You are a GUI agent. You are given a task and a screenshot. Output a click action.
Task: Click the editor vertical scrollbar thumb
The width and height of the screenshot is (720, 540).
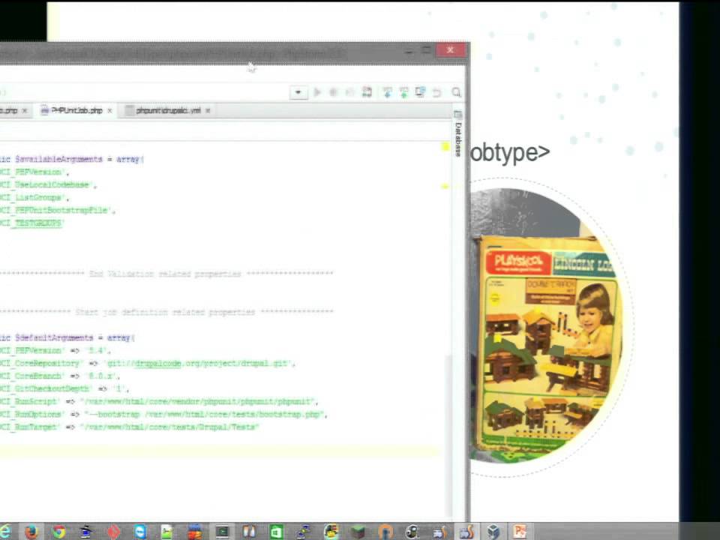[x=448, y=434]
